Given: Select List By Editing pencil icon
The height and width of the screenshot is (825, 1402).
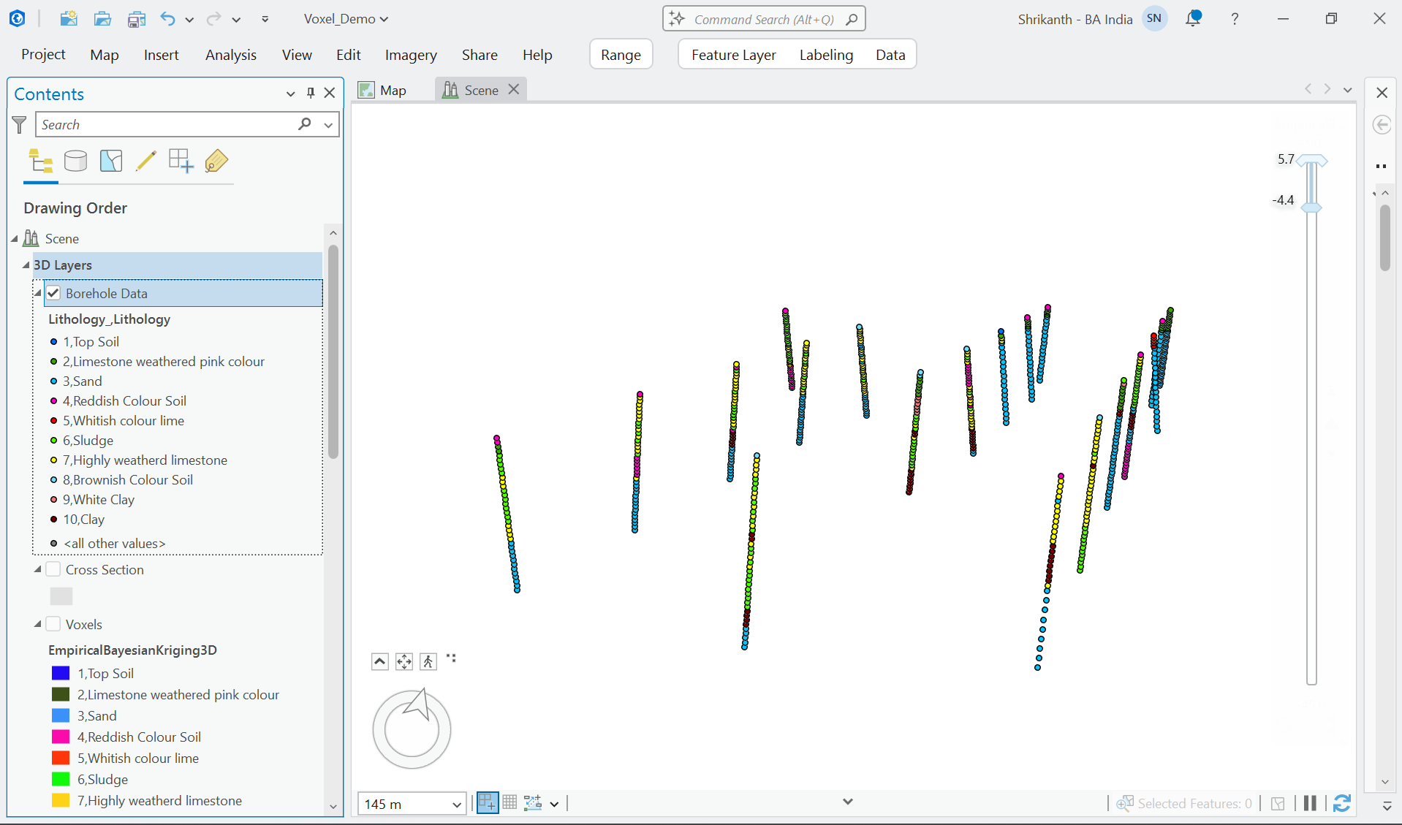Looking at the screenshot, I should (146, 161).
